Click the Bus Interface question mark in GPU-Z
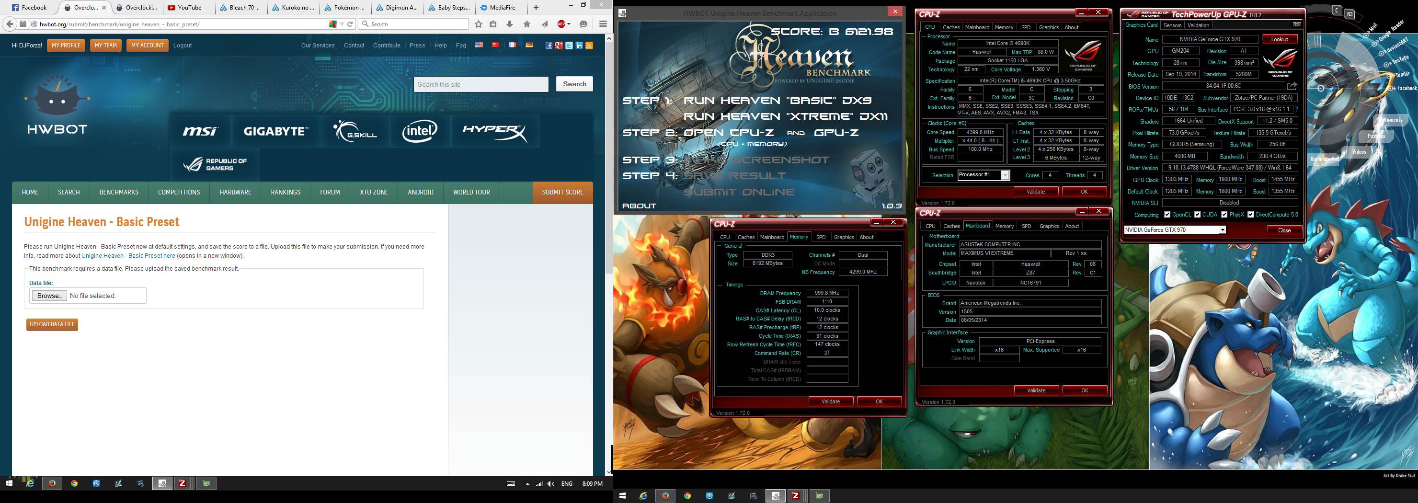Viewport: 1418px width, 503px height. 1296,110
